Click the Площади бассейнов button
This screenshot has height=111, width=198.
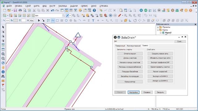tap(130, 72)
